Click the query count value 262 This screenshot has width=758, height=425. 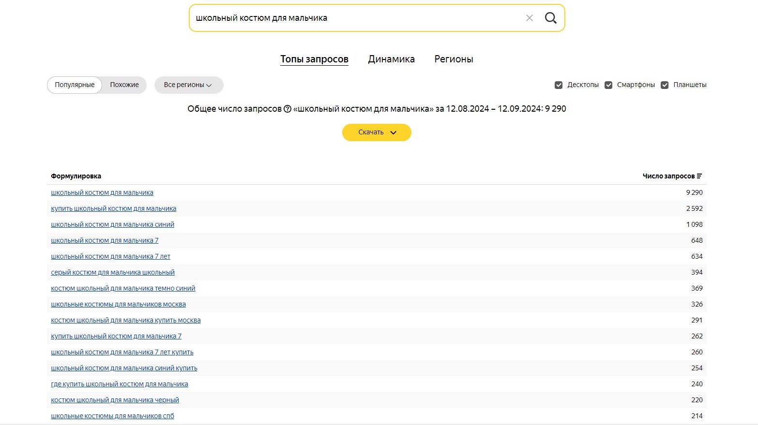pyautogui.click(x=697, y=336)
